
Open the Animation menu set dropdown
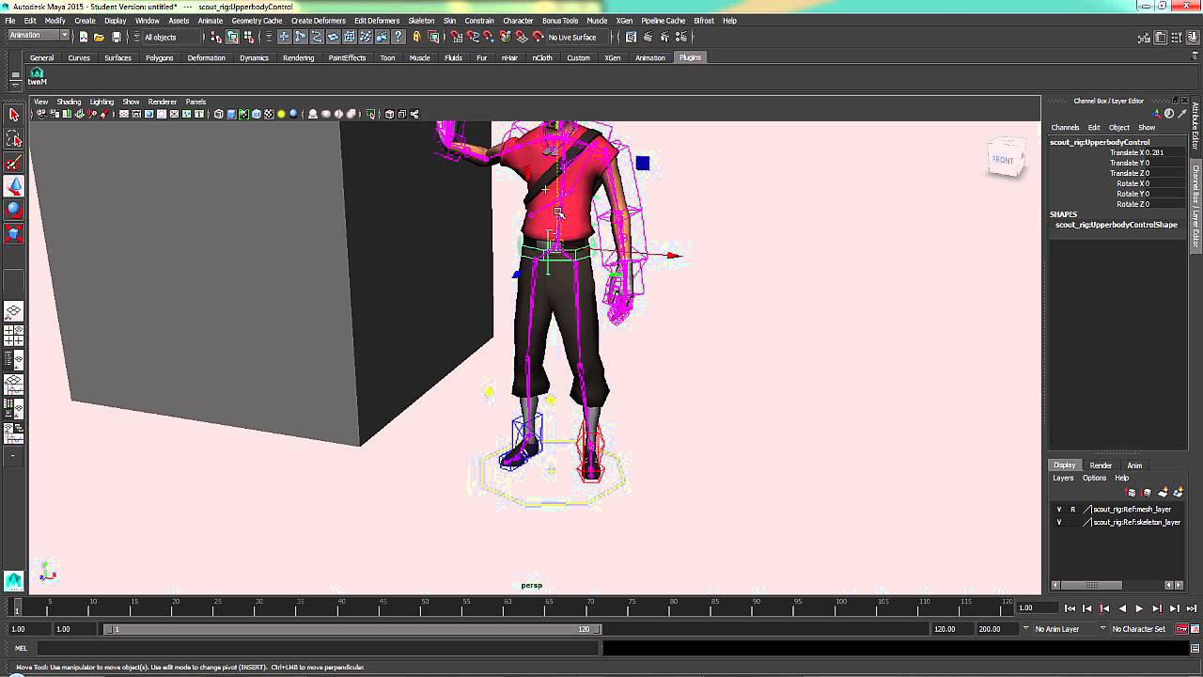click(39, 36)
